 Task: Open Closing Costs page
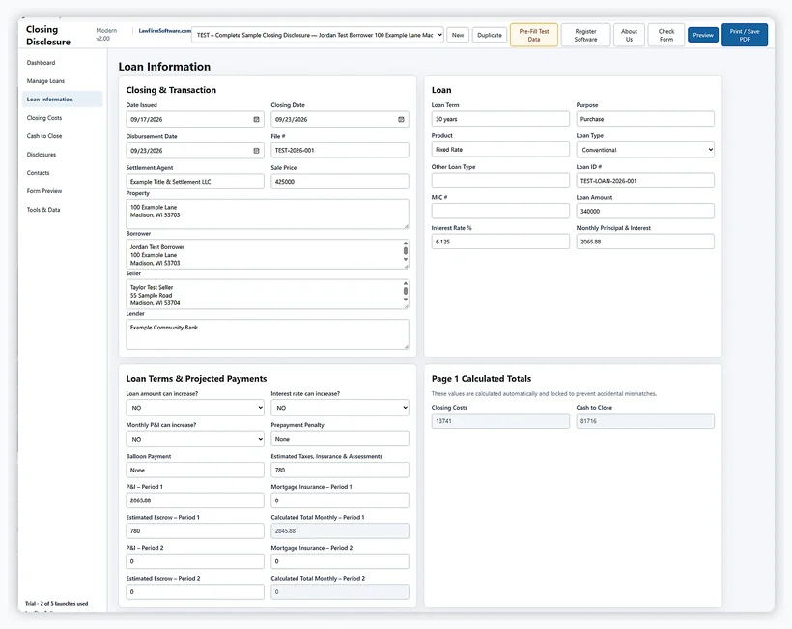click(43, 118)
